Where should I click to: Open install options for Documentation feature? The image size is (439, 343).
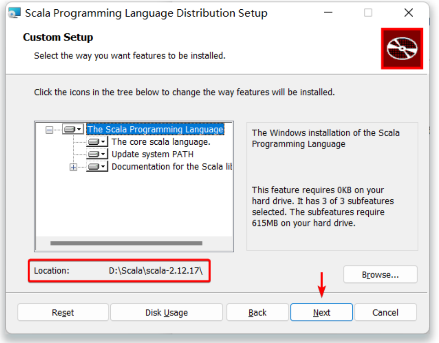pyautogui.click(x=97, y=167)
